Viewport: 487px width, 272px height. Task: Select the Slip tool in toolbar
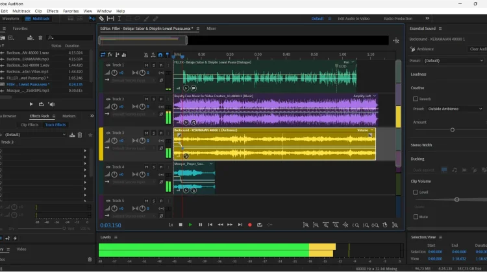pos(110,19)
